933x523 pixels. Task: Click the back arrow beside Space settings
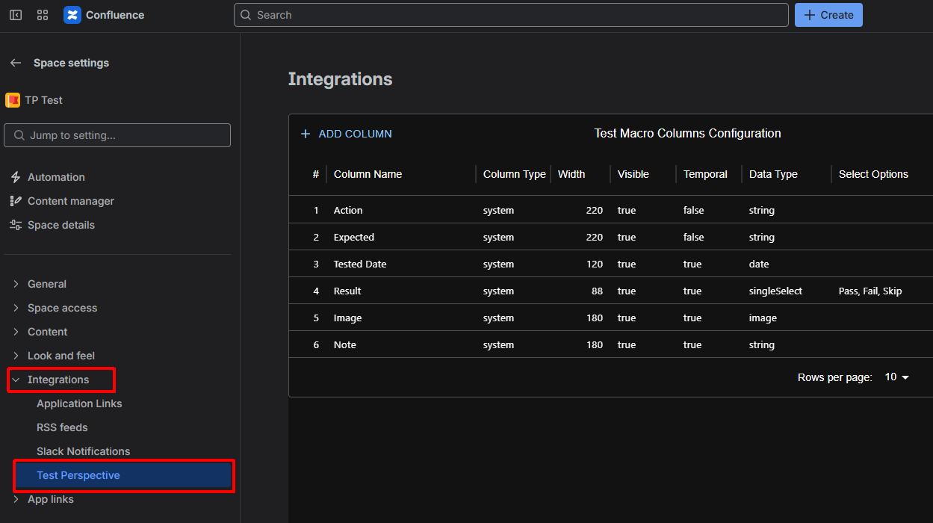pyautogui.click(x=16, y=63)
